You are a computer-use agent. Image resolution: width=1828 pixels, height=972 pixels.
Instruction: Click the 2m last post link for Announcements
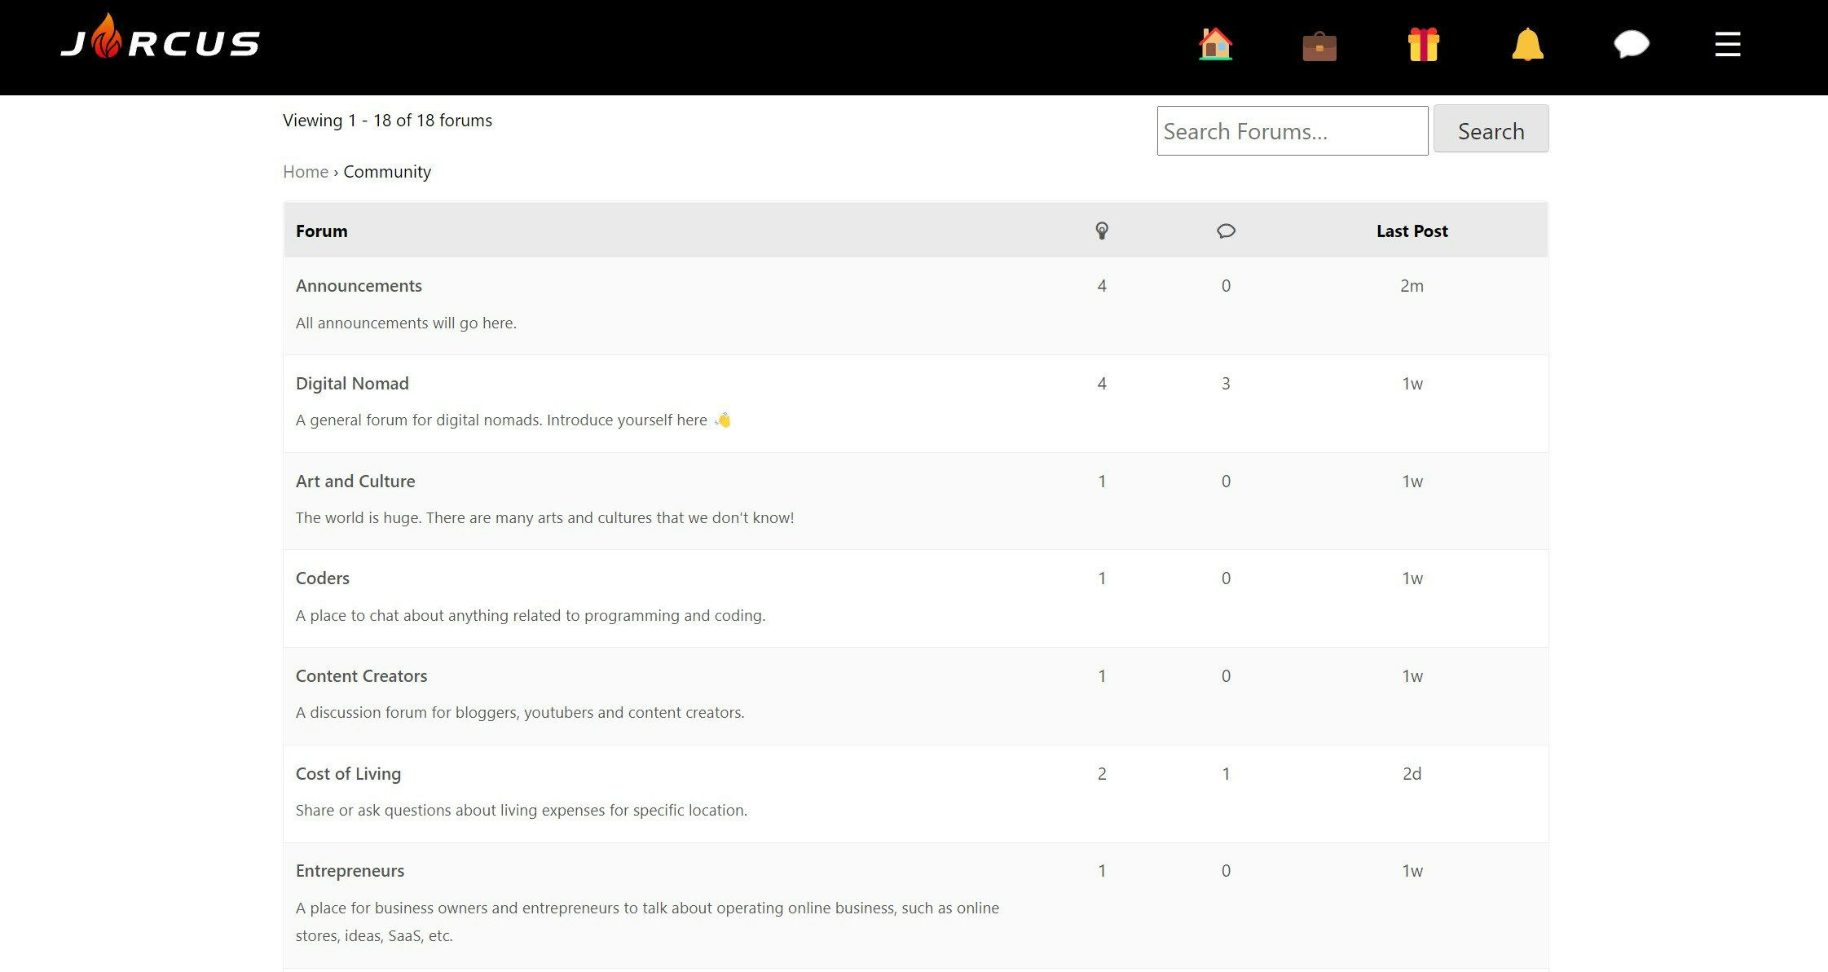pos(1412,286)
